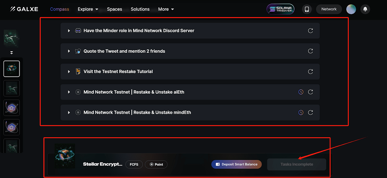The image size is (387, 178).
Task: Open the More dropdown menu
Action: [x=166, y=9]
